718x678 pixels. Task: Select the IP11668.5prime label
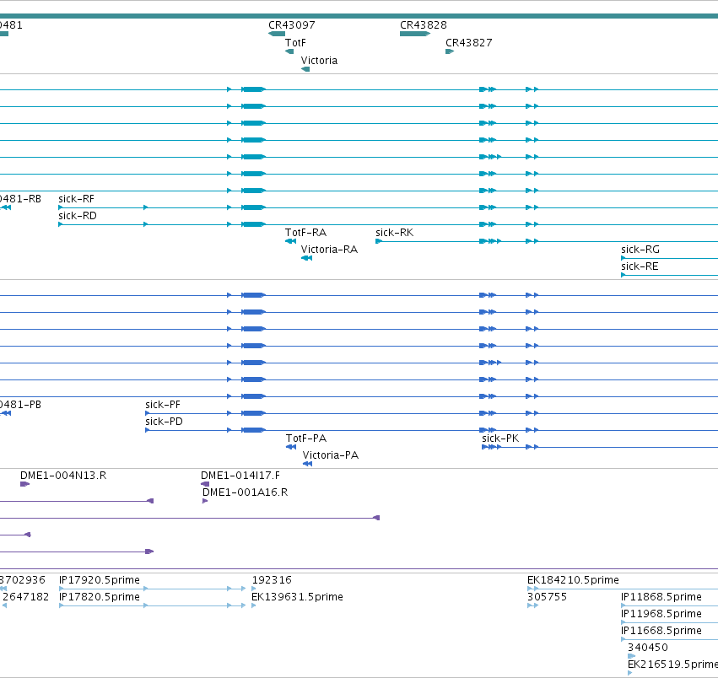pos(661,632)
